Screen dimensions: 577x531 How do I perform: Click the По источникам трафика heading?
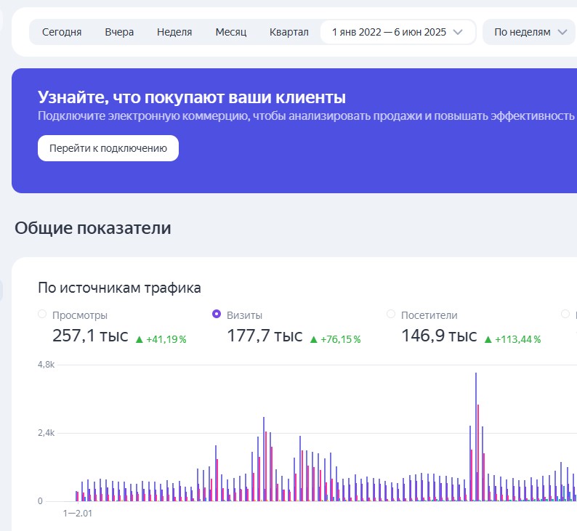coord(119,288)
